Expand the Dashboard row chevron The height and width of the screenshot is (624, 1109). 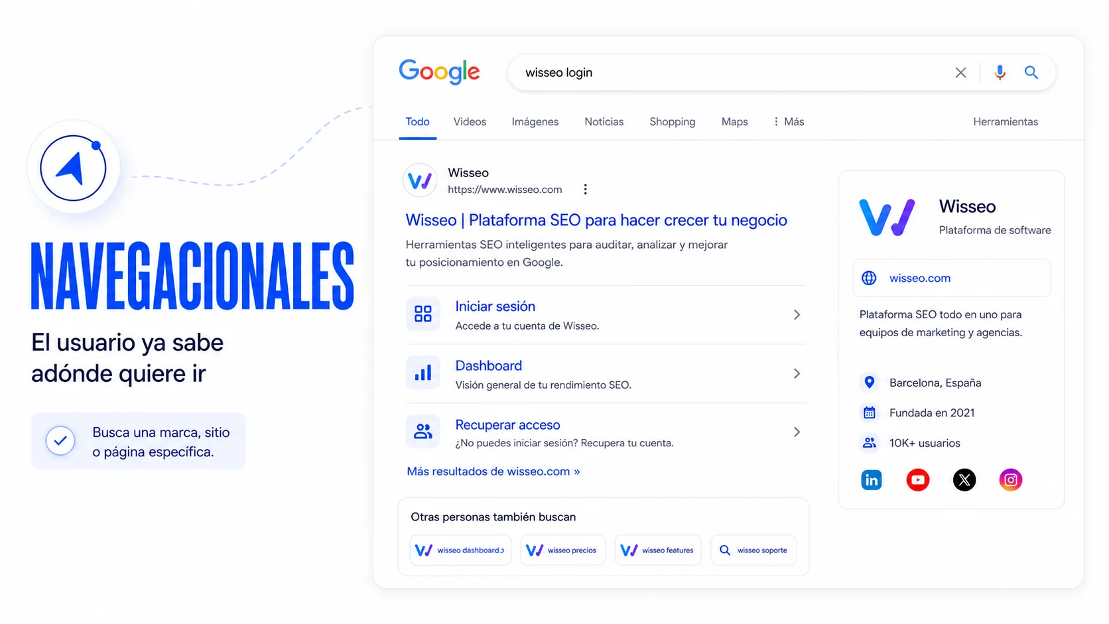click(797, 373)
